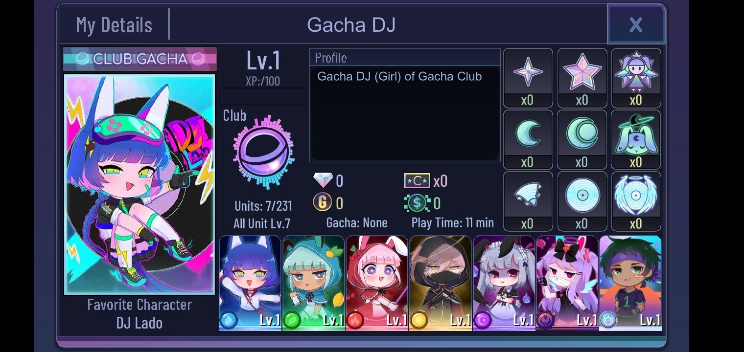Close the Gacha DJ details panel
The width and height of the screenshot is (744, 352).
636,24
